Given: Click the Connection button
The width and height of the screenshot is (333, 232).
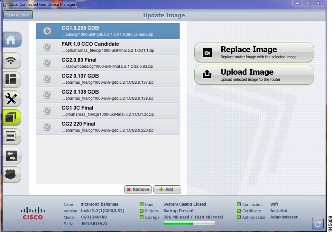Looking at the screenshot, I should (18, 15).
